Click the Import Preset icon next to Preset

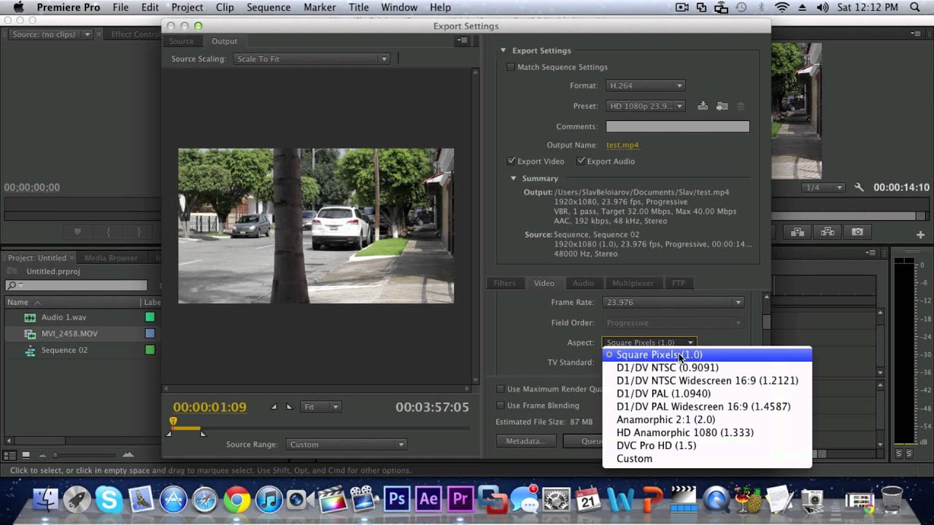pyautogui.click(x=722, y=106)
